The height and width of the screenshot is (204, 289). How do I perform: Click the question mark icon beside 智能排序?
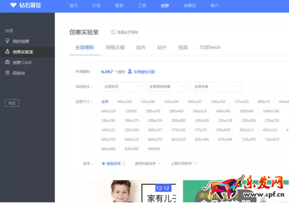124,163
